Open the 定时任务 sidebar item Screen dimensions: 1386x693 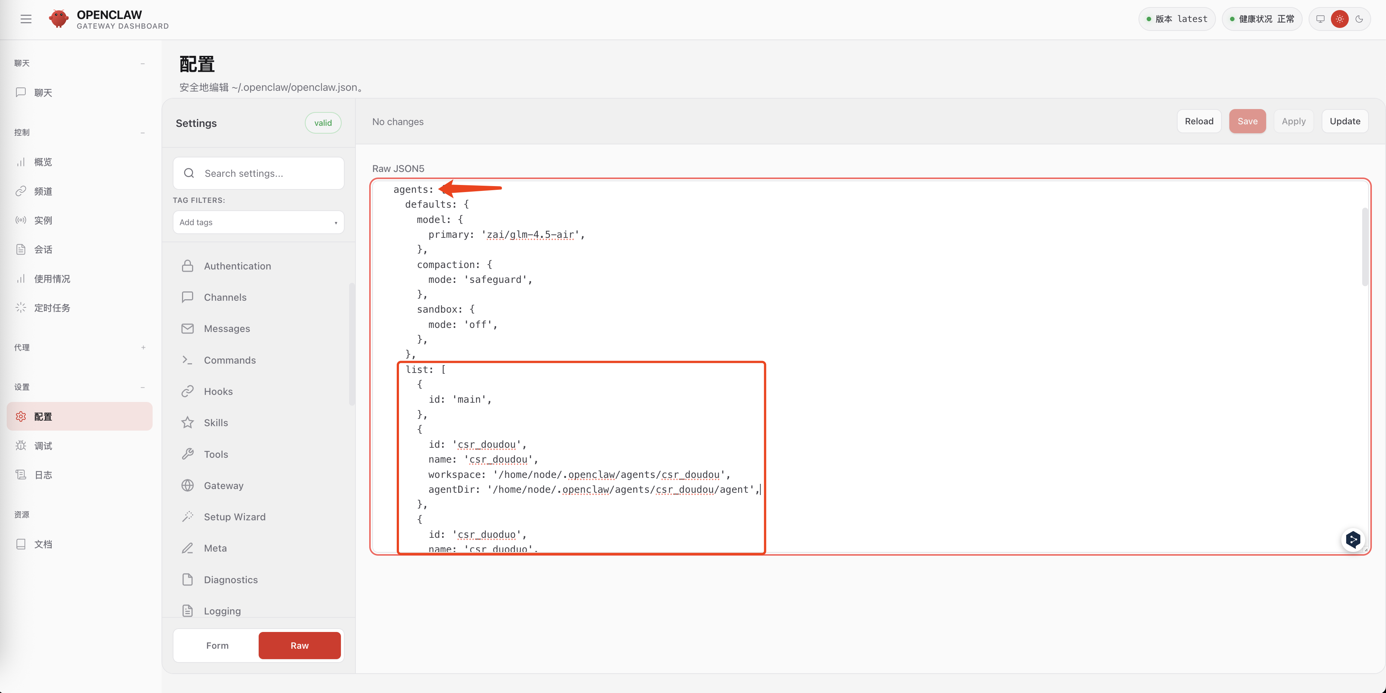[x=52, y=308]
